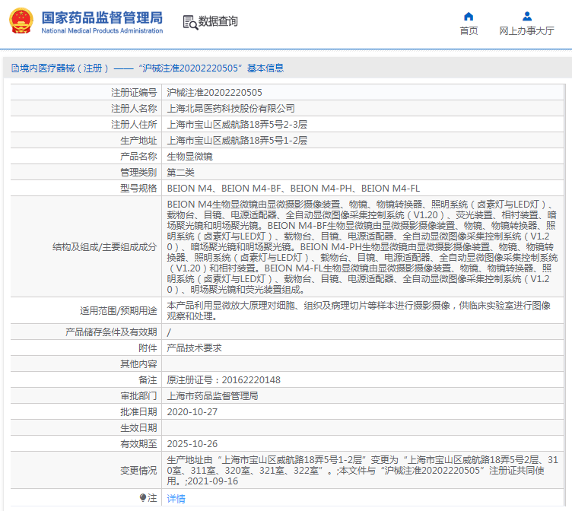Open the 网上办事大厅 text link
The height and width of the screenshot is (511, 572).
click(x=526, y=31)
